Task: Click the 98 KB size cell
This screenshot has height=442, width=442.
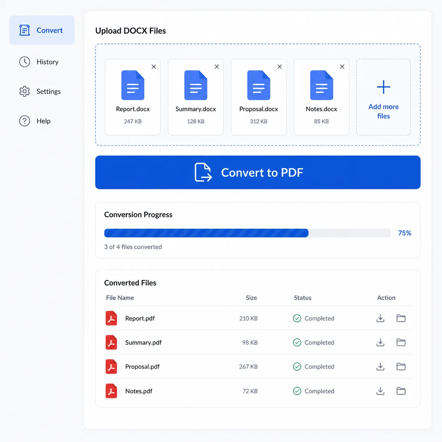Action: [250, 342]
